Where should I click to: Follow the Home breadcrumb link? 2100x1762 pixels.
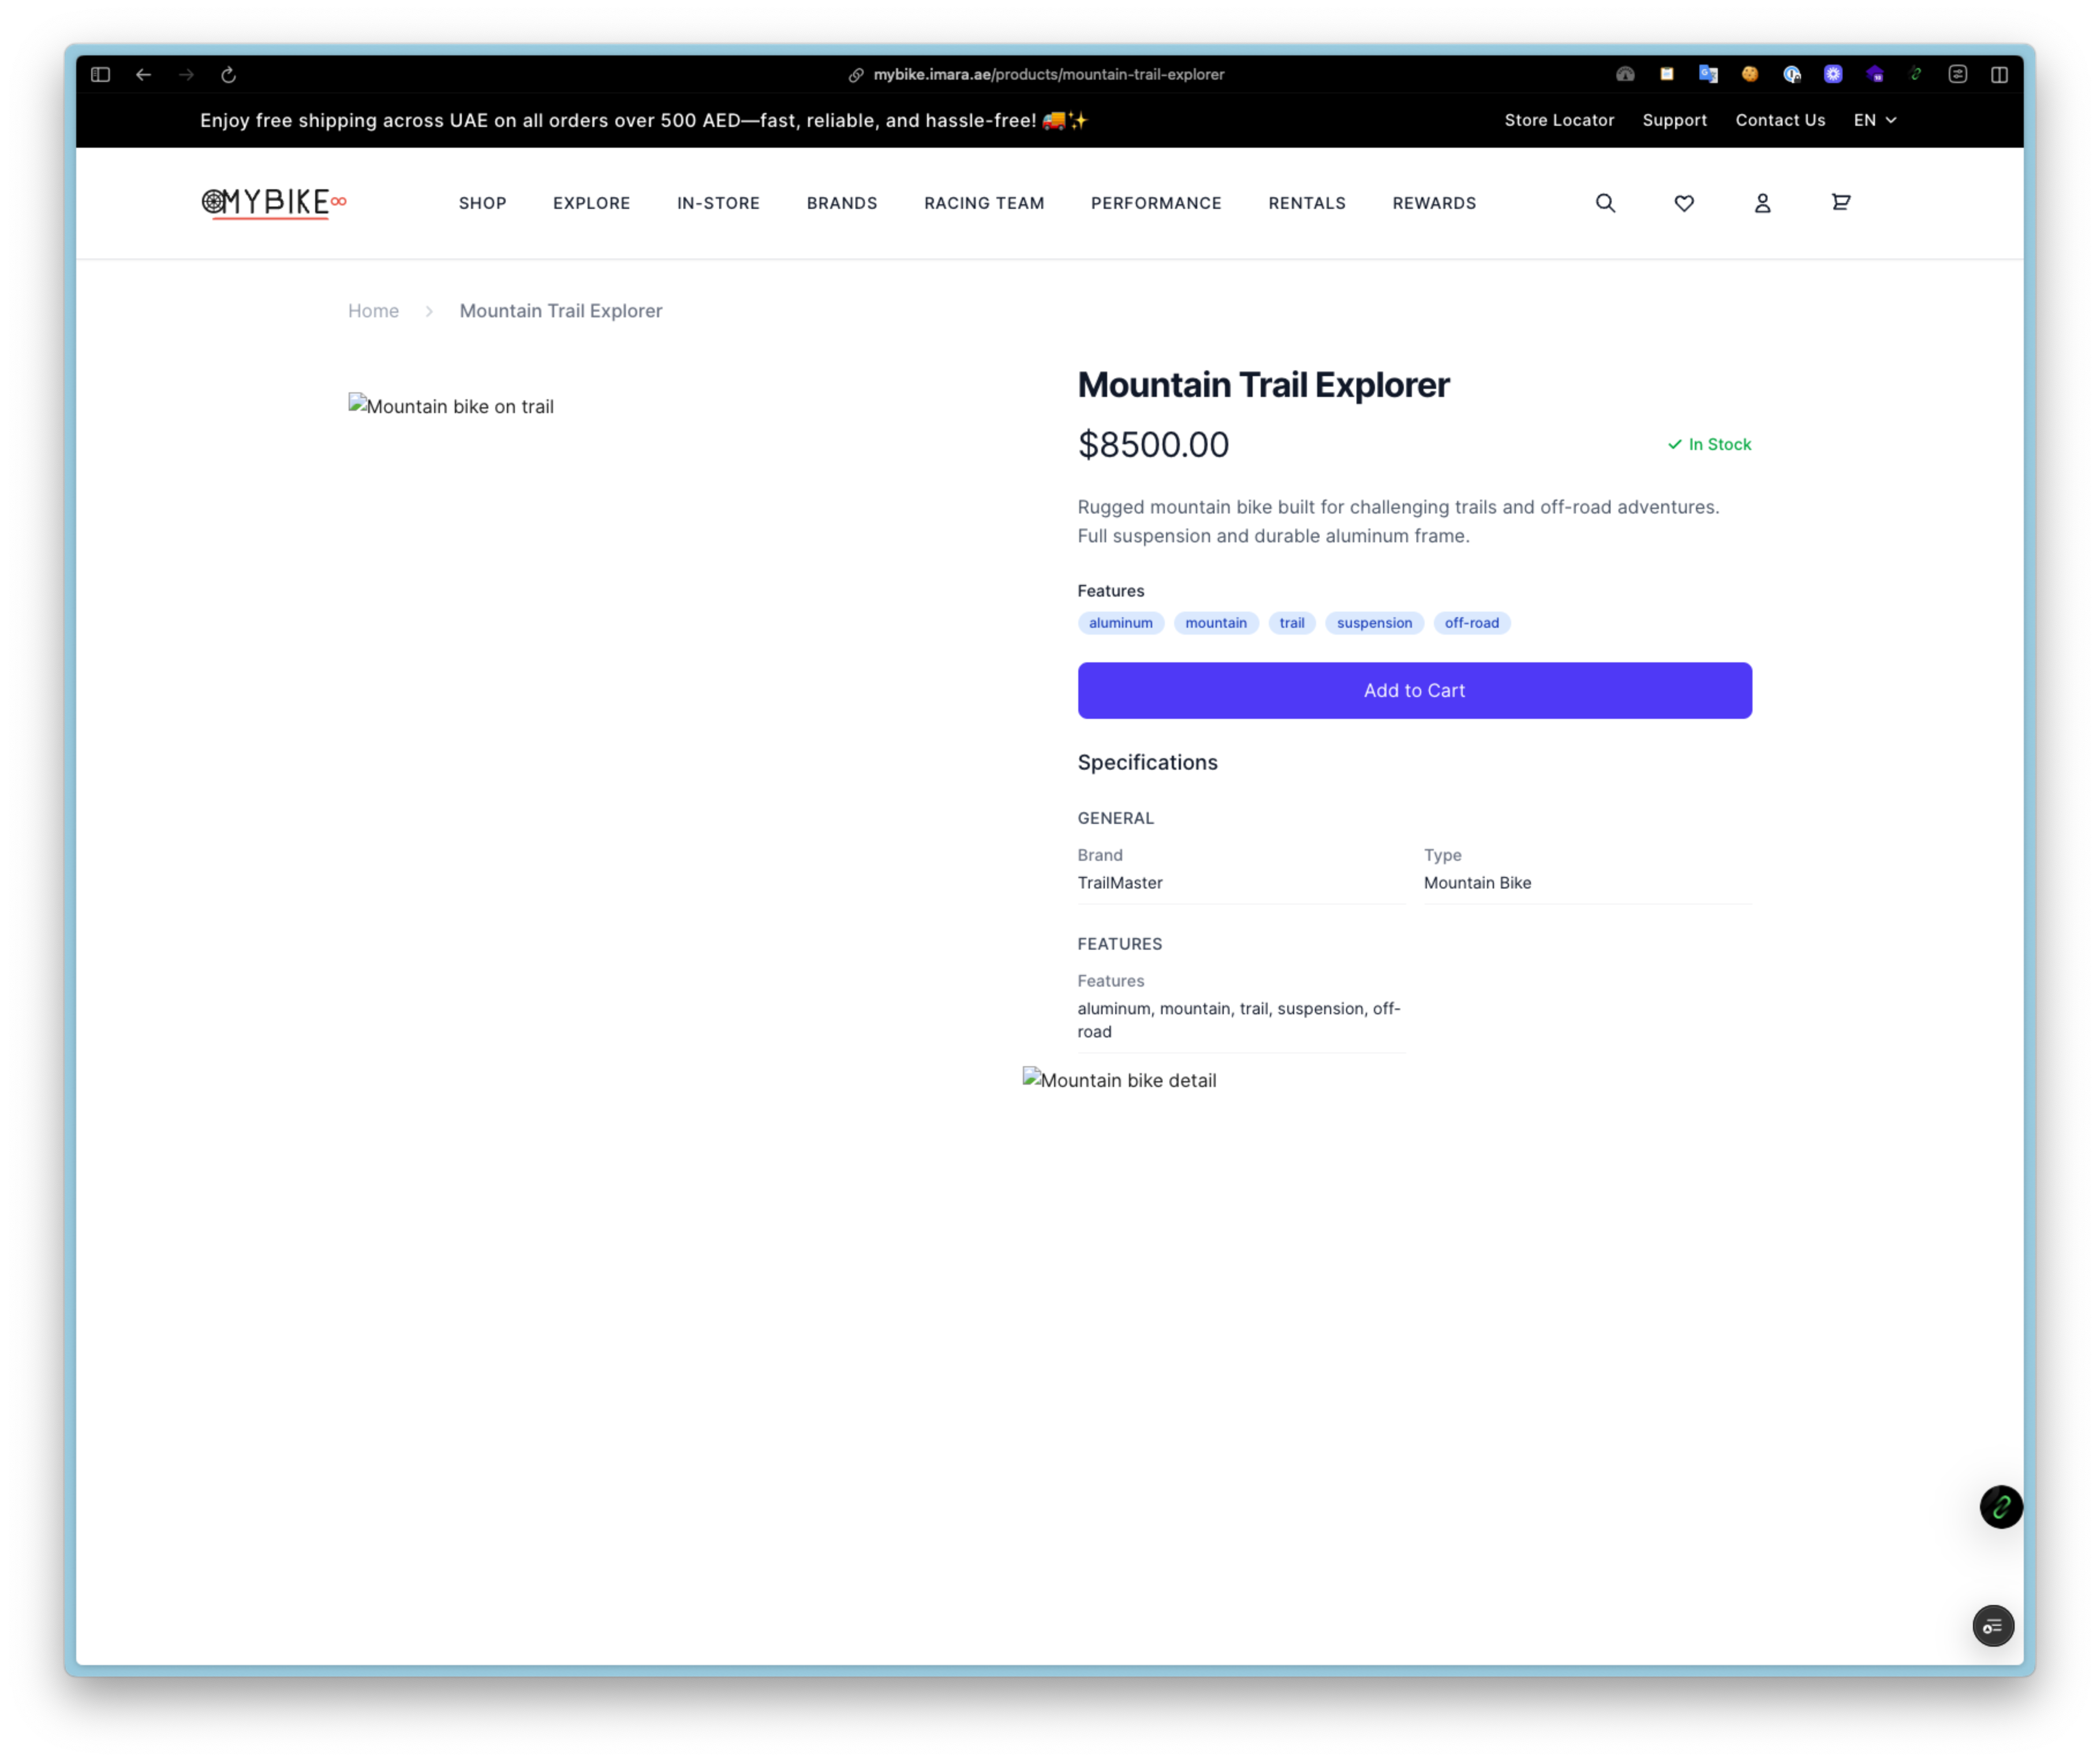point(373,311)
